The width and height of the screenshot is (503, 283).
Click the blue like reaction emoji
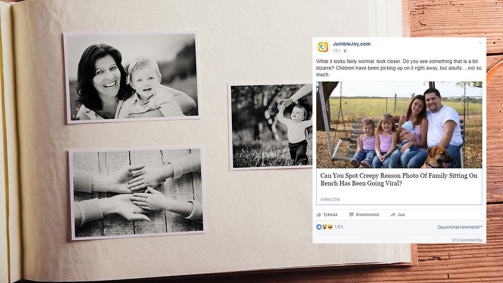click(x=319, y=227)
